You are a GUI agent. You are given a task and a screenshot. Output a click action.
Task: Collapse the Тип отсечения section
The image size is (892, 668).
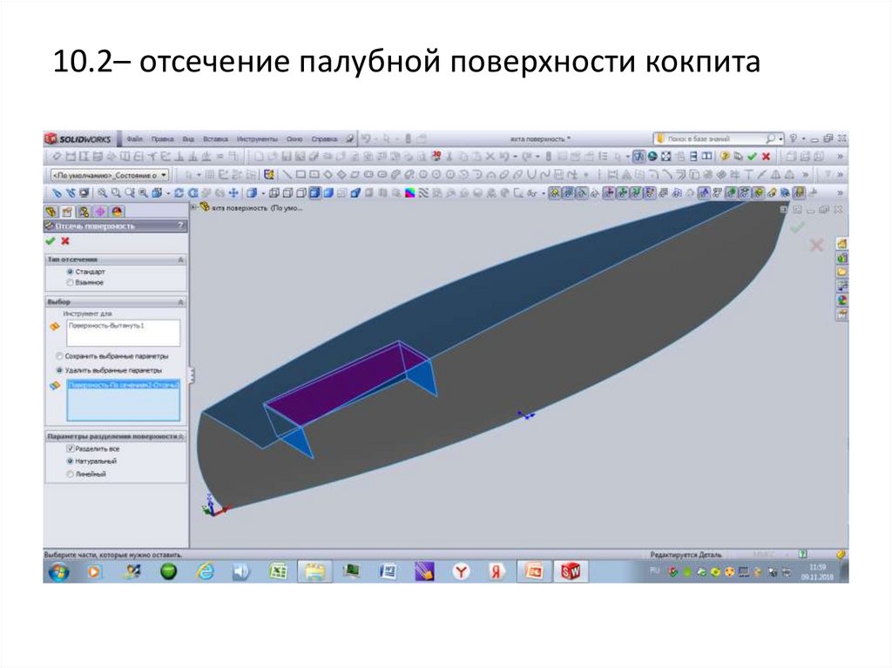[181, 260]
